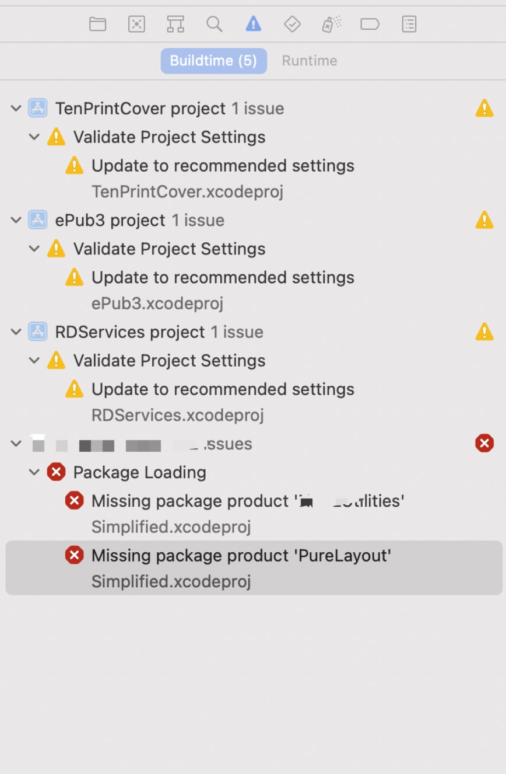Collapse the Package Loading error group
The image size is (506, 774).
(x=34, y=472)
